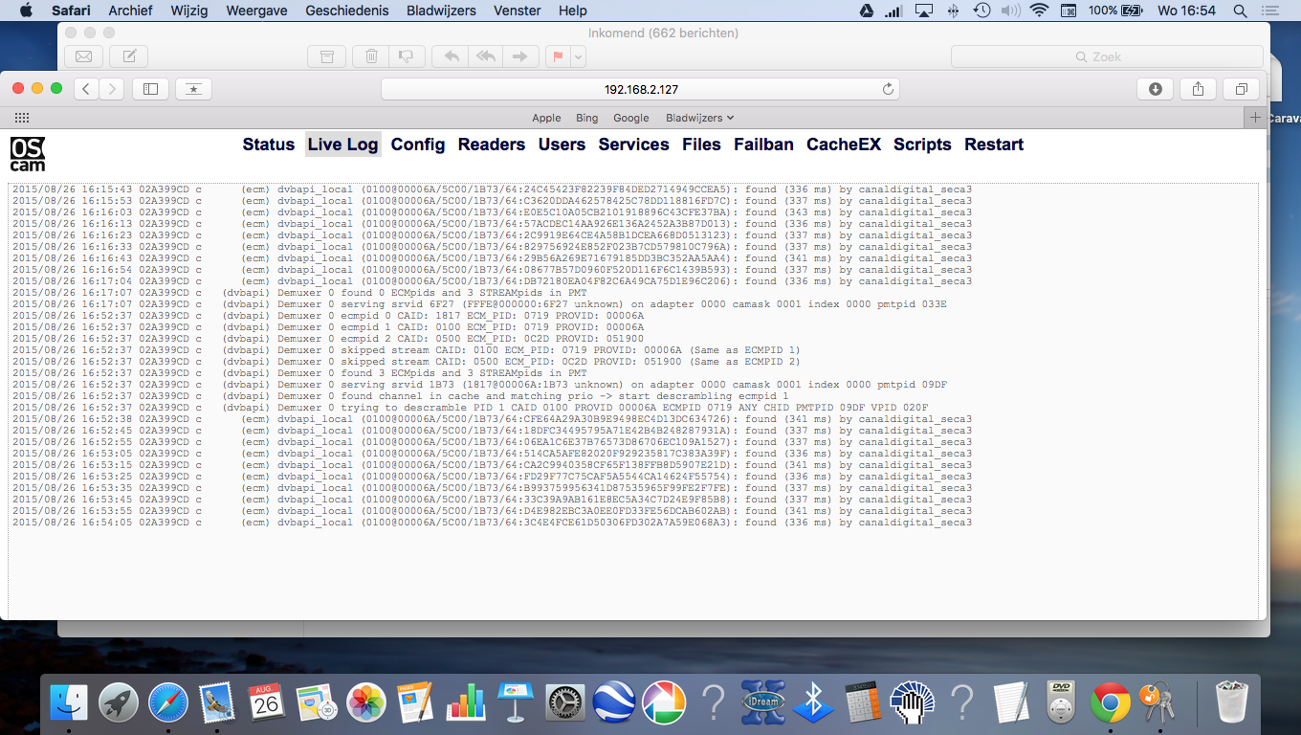This screenshot has width=1301, height=735.
Task: Go to the Files page
Action: tap(701, 145)
